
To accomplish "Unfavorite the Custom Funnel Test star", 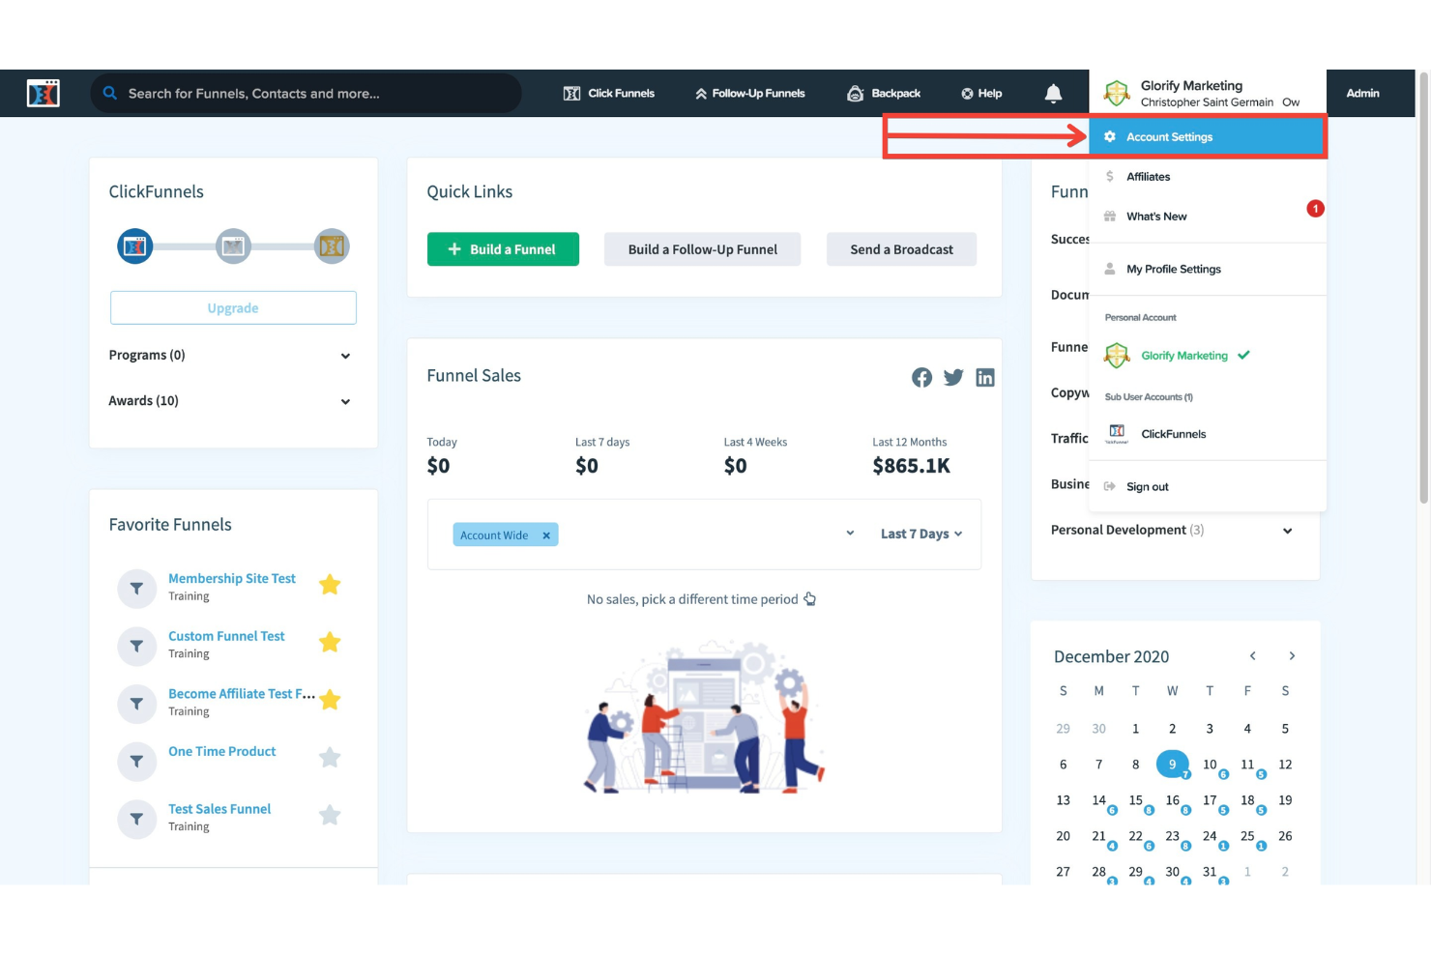I will 330,642.
